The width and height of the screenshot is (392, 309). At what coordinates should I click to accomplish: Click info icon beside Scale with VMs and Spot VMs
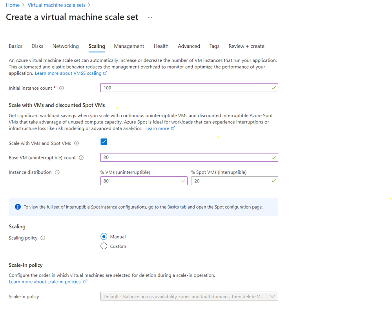(x=77, y=143)
